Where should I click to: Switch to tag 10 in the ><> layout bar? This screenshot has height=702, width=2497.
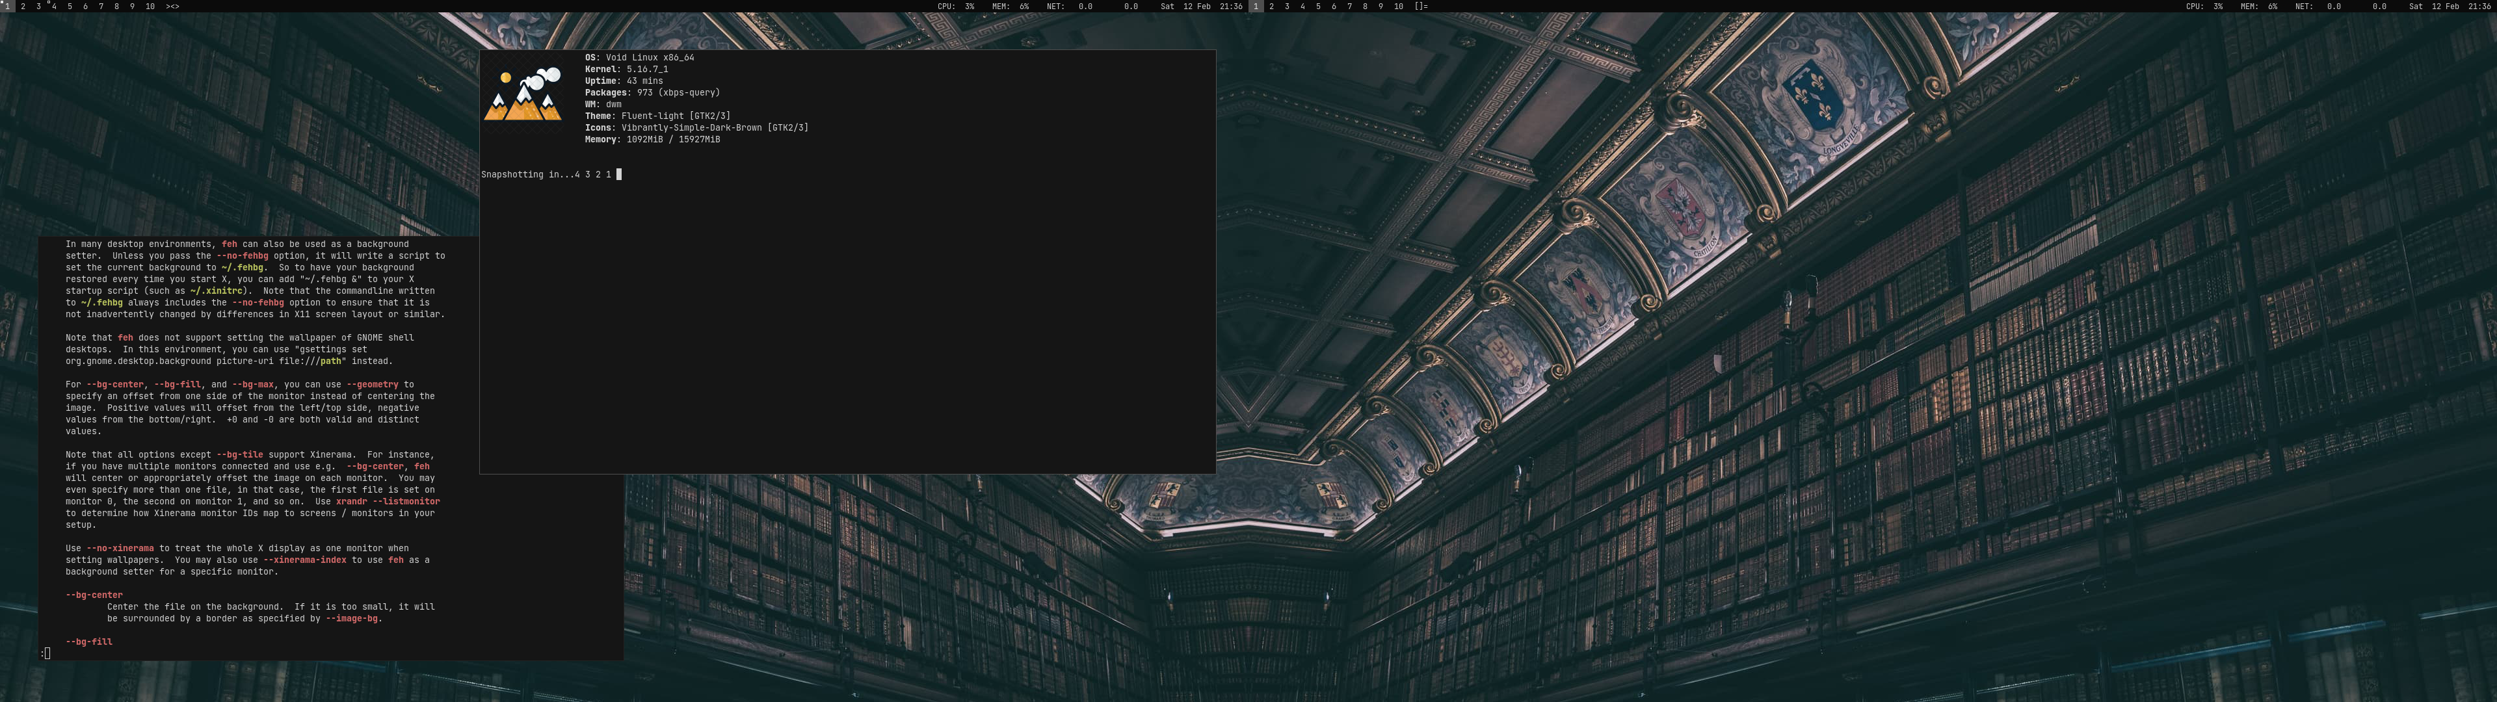pyautogui.click(x=150, y=6)
